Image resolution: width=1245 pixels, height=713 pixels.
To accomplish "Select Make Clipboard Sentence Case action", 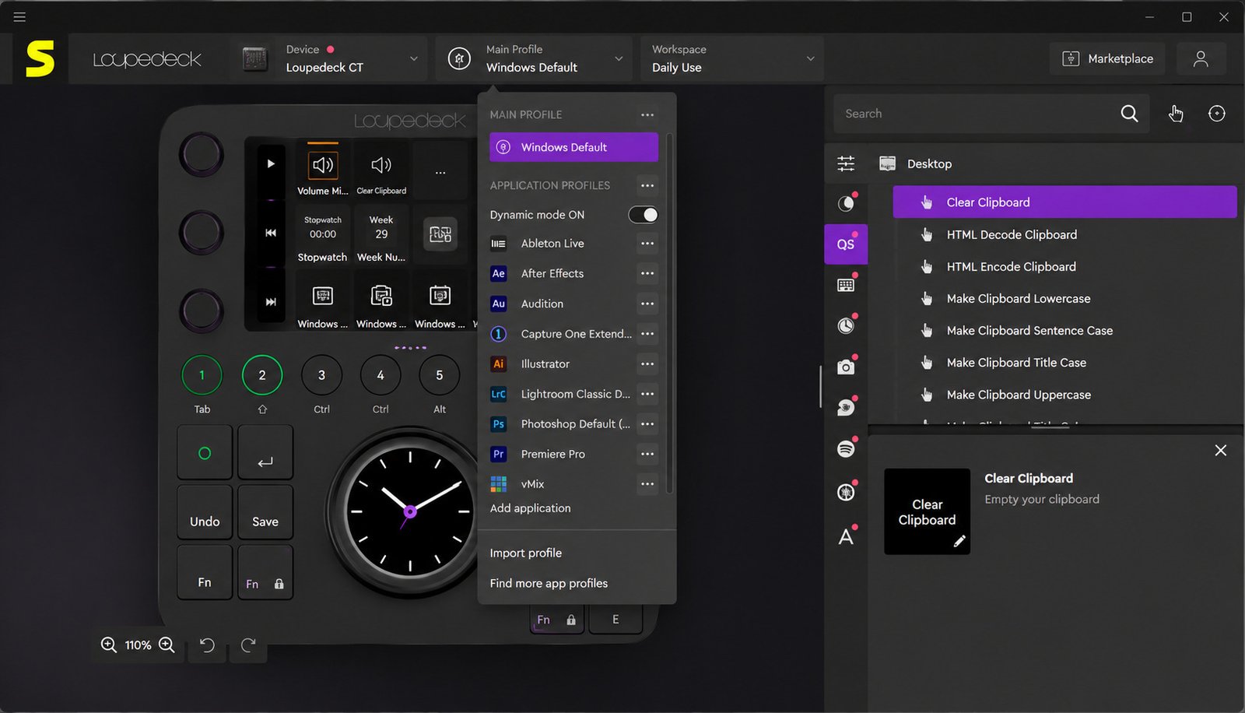I will click(x=1064, y=331).
